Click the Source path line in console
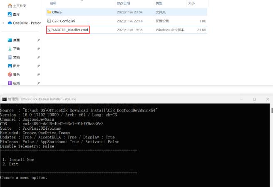 tap(79, 110)
